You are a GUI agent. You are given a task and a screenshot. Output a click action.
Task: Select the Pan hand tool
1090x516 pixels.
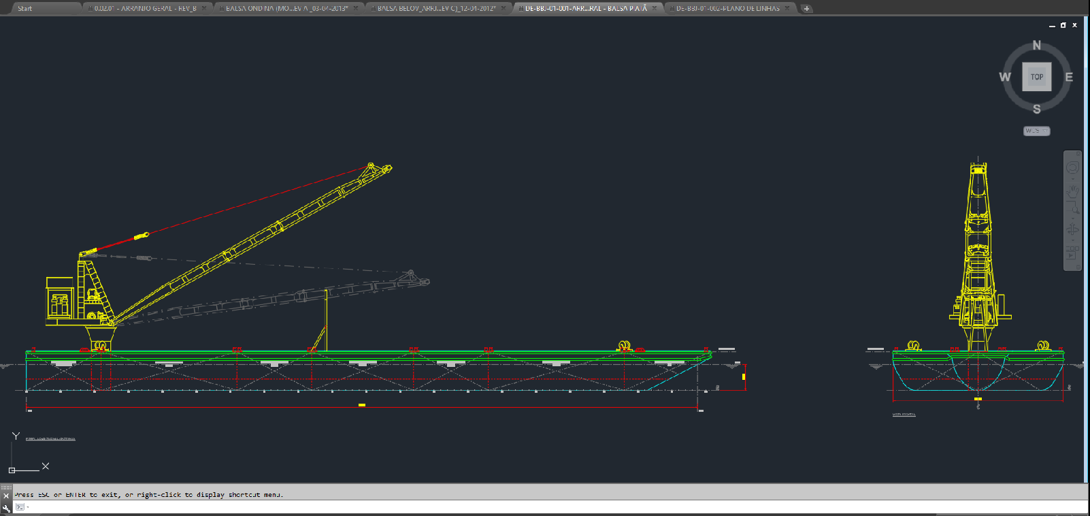click(1072, 191)
